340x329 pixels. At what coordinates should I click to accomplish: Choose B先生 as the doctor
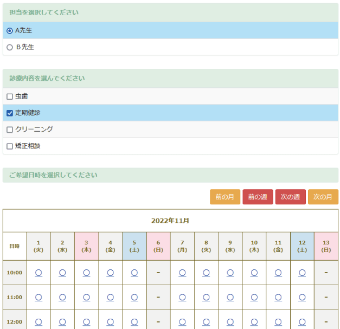point(10,48)
